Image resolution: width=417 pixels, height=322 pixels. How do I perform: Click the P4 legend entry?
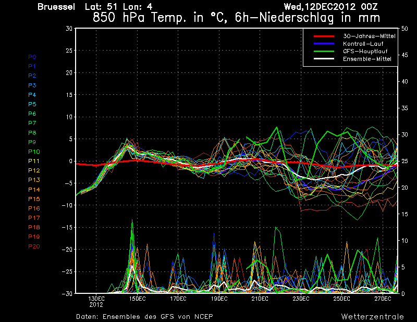pos(32,95)
